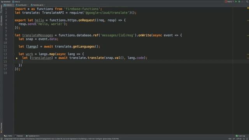Screen dimensions: 249x140
Task: Click the green Run button
Action: [236, 2]
